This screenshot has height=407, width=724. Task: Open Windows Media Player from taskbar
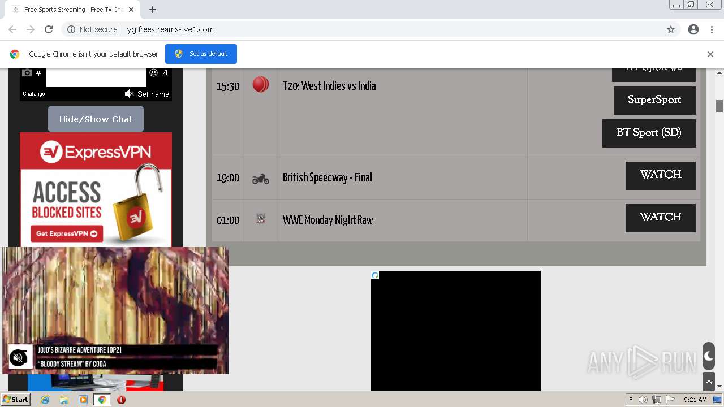coord(83,400)
